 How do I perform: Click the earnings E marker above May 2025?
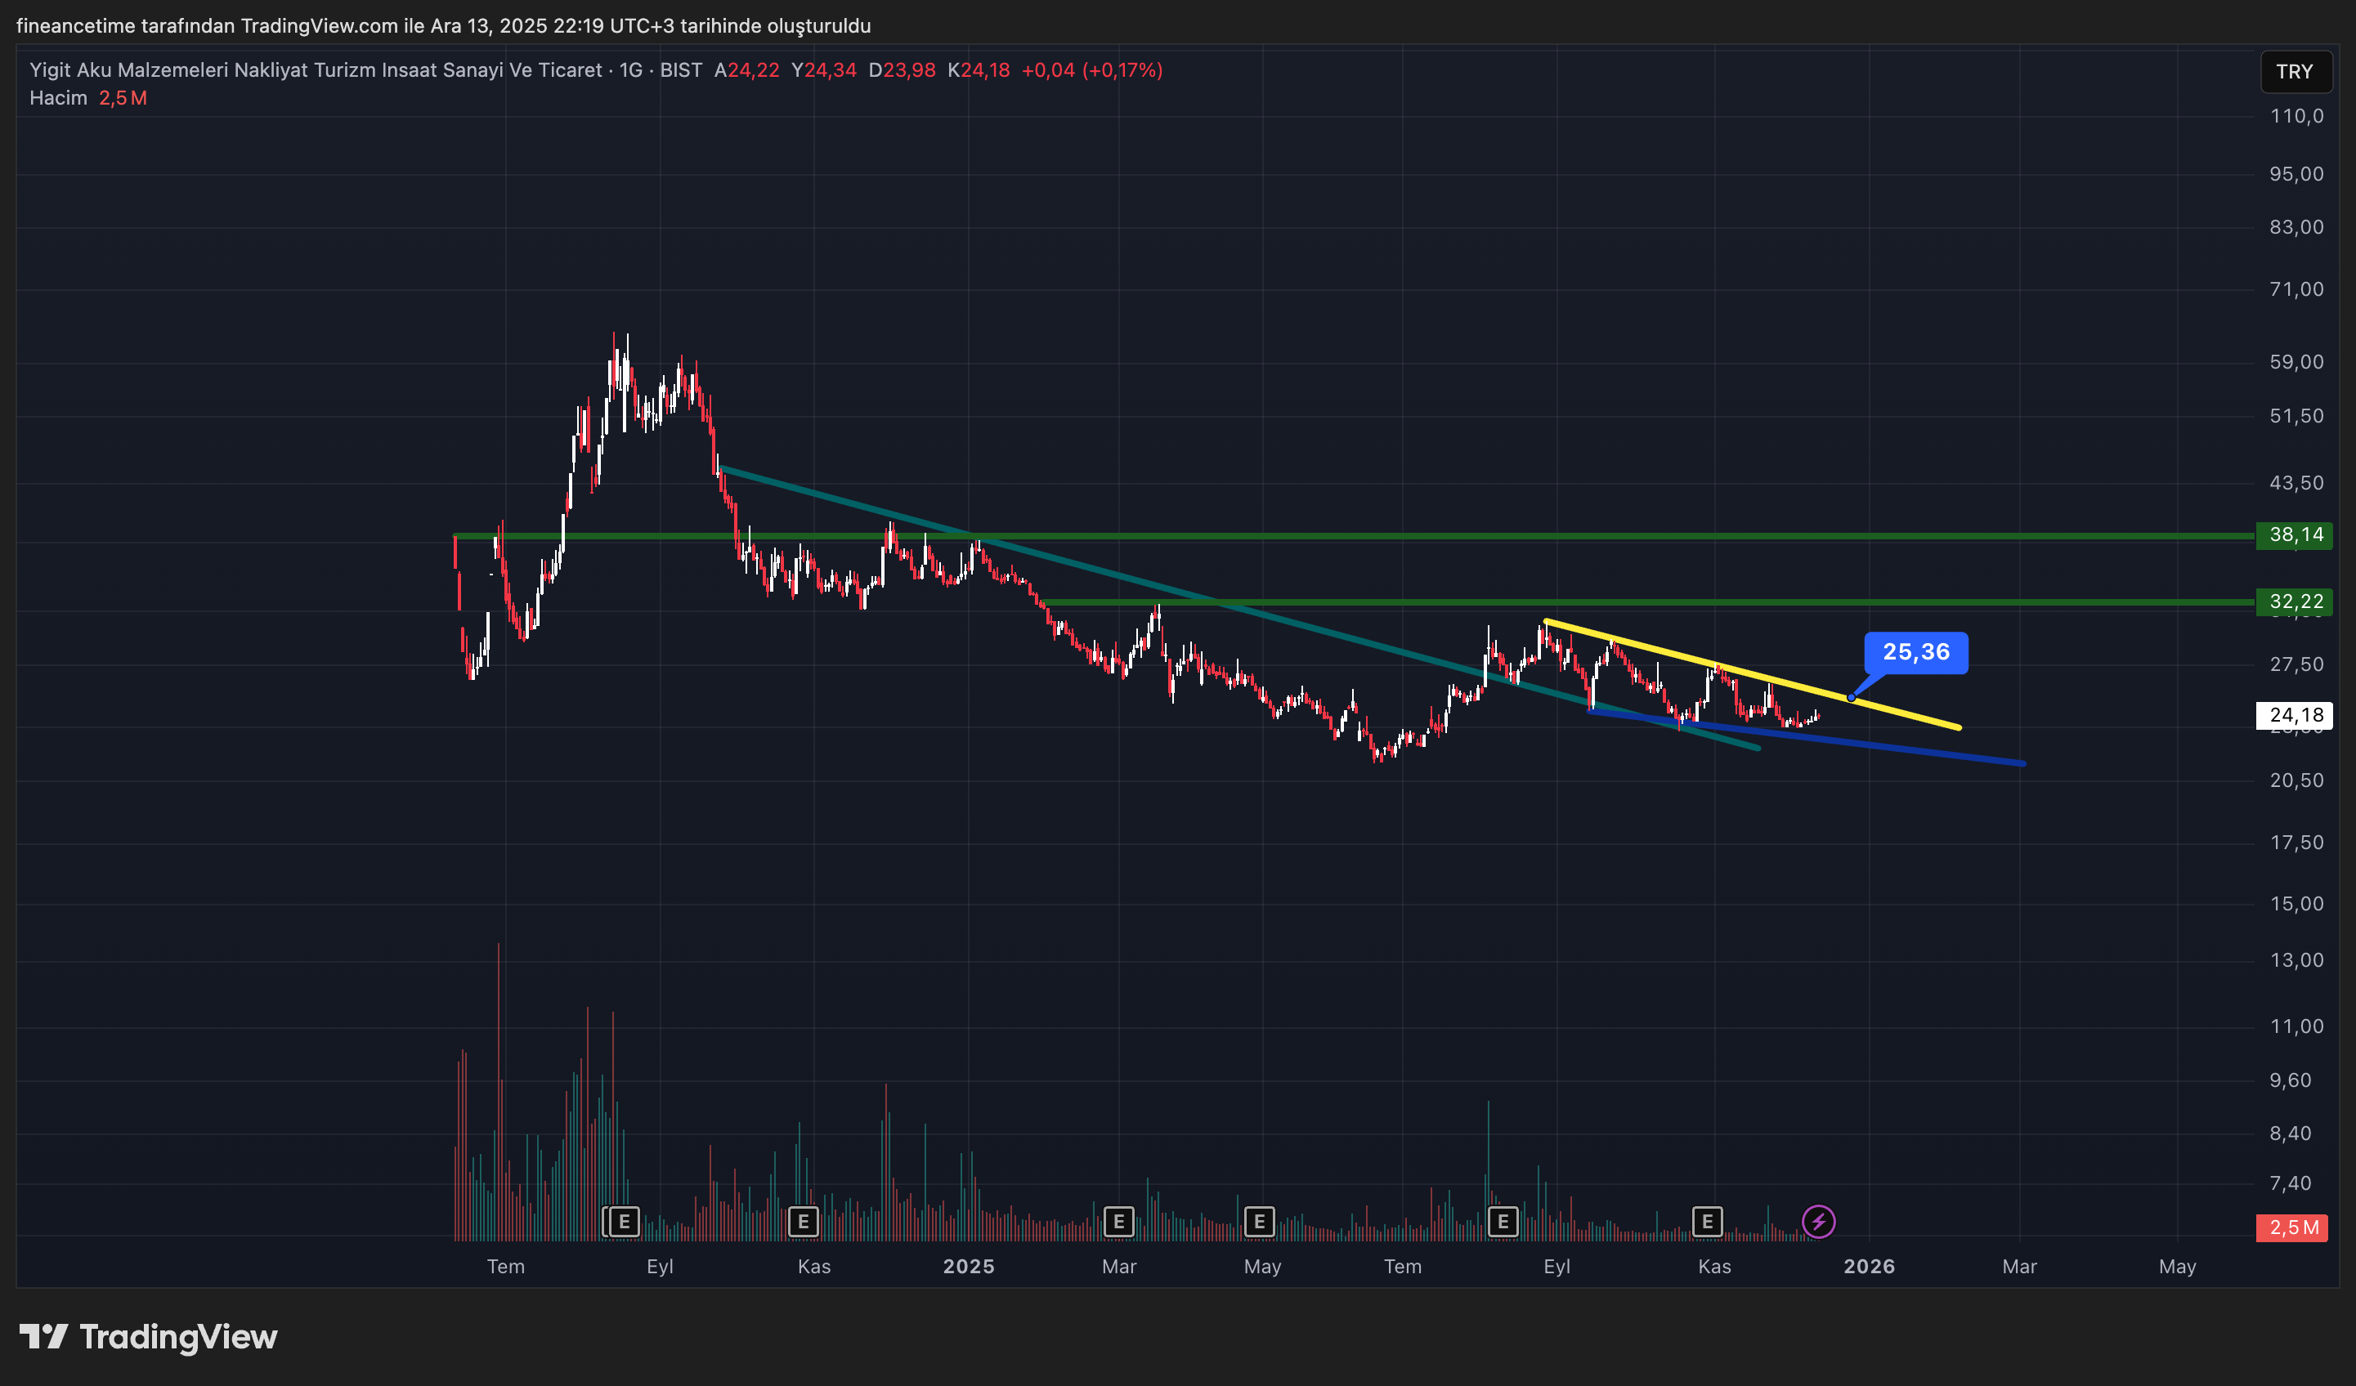(x=1259, y=1221)
